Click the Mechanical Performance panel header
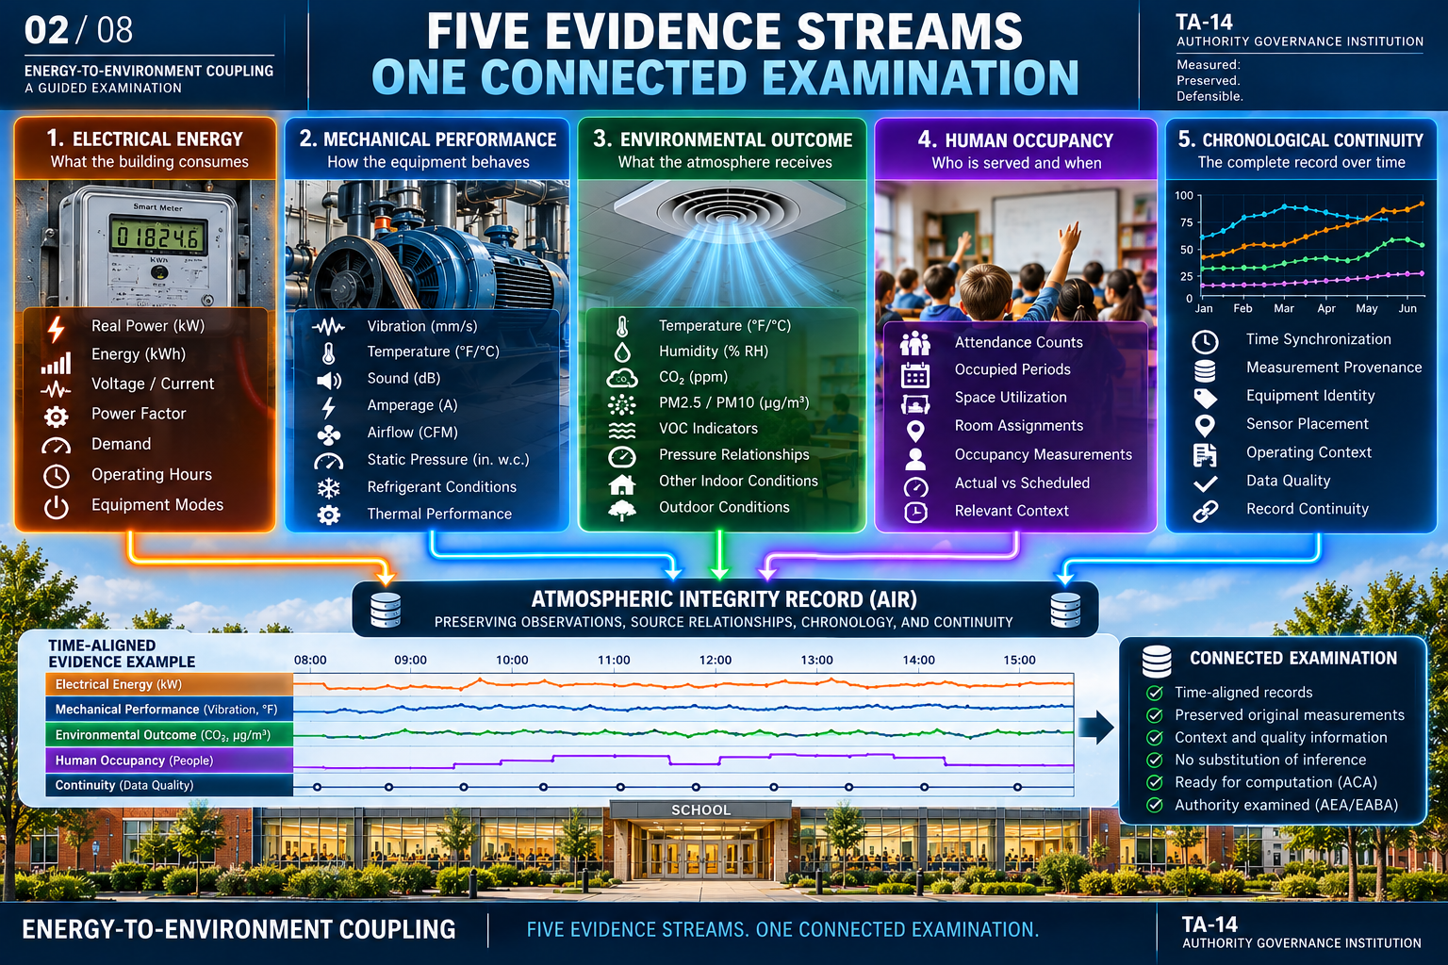 point(428,149)
